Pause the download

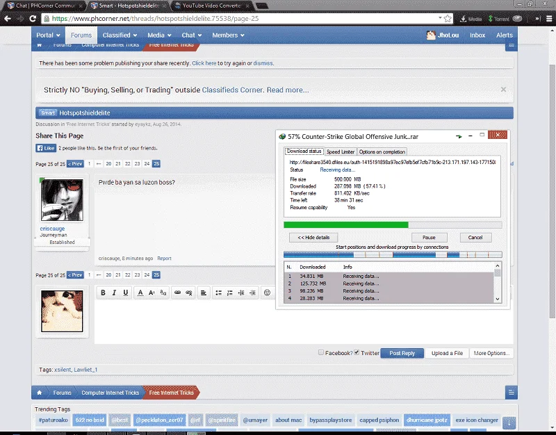click(x=429, y=238)
